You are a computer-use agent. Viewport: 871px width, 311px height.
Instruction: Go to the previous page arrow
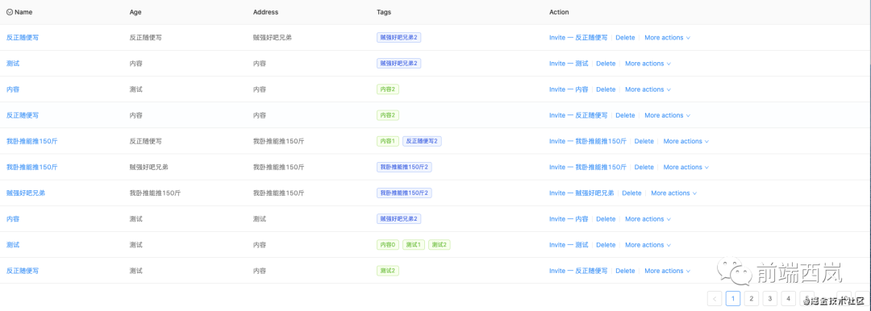(715, 299)
